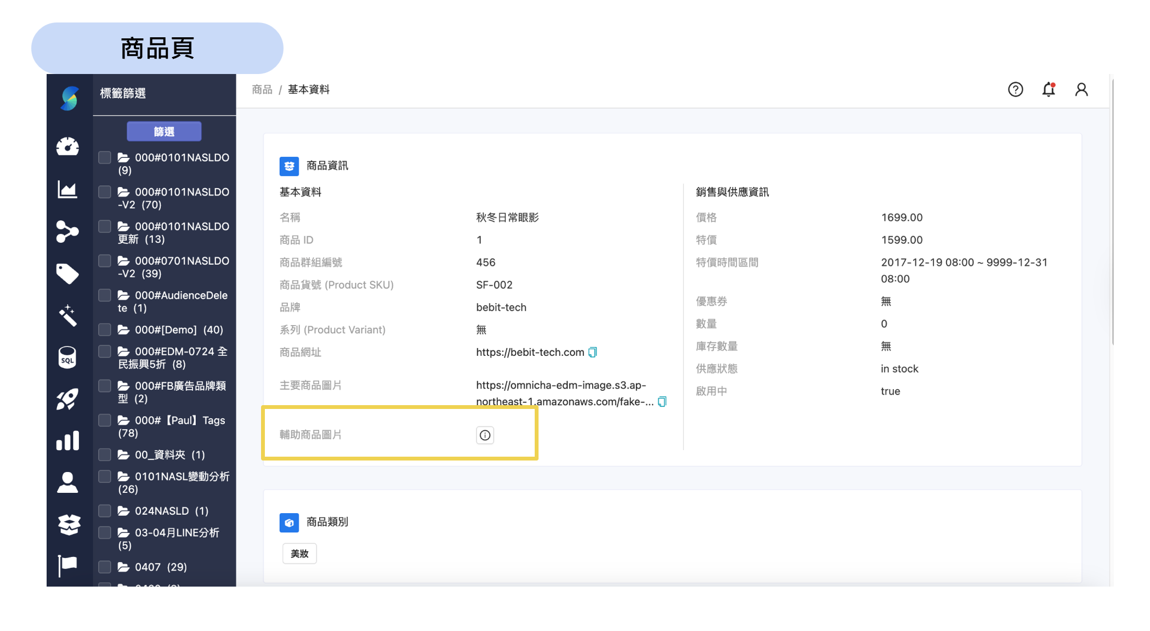This screenshot has width=1150, height=631.
Task: Open the product box icon in sidebar
Action: [67, 525]
